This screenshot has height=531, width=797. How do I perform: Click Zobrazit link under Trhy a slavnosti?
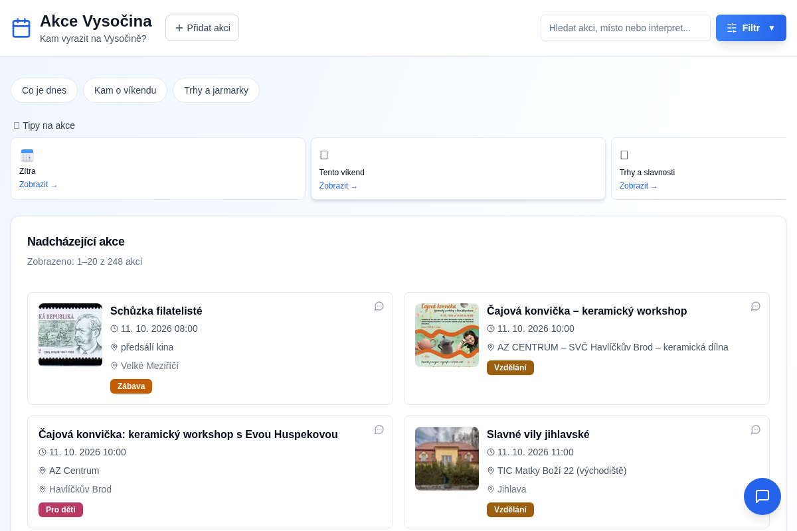pyautogui.click(x=639, y=186)
